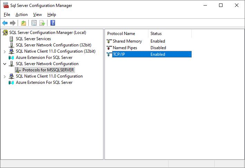Select last Azure Extension For SQL Server
Screen dimensions: 245x168
(x=44, y=82)
